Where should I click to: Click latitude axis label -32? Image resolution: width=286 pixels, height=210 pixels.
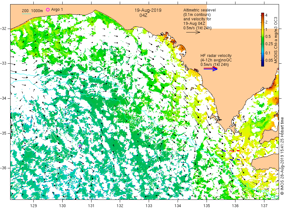click(x=3, y=29)
